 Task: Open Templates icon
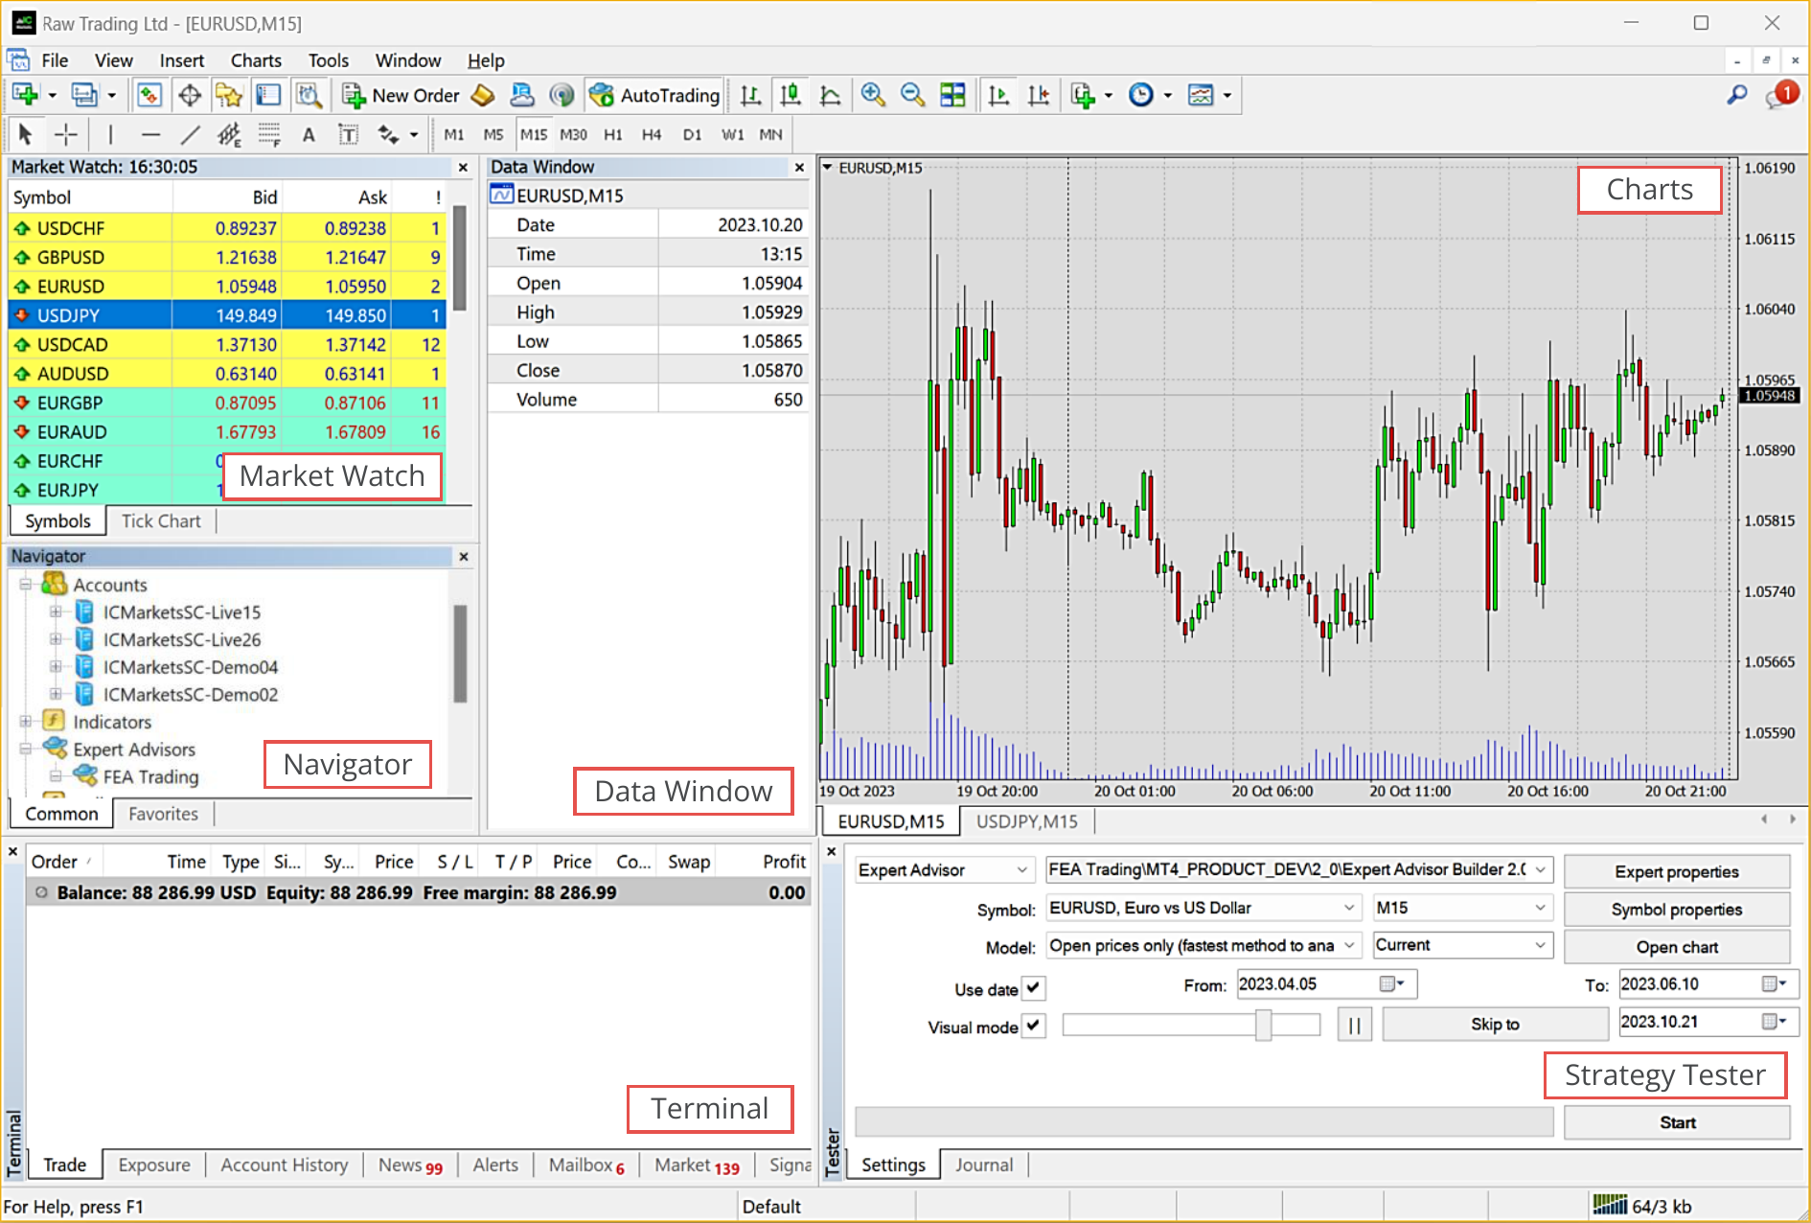1200,95
